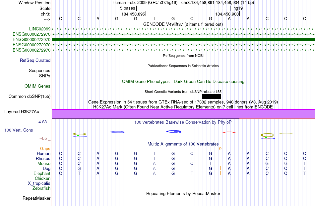Open Repeating Elements by RepeatMasker title
Viewport: 315px width, 206px height.
pyautogui.click(x=183, y=194)
